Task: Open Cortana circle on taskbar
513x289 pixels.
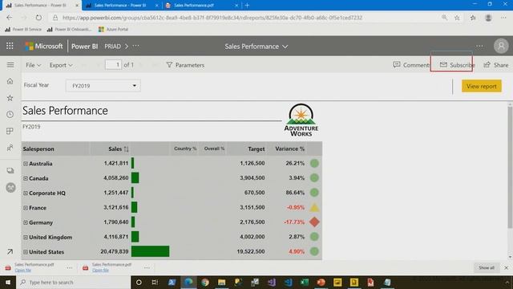Action: [139, 282]
